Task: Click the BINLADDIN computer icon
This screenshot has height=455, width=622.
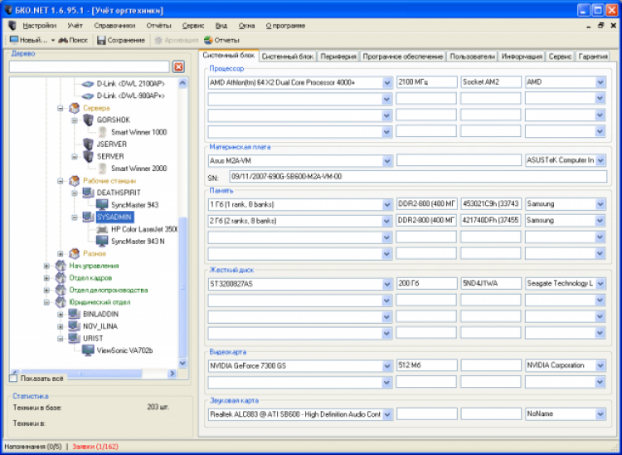Action: coord(74,314)
